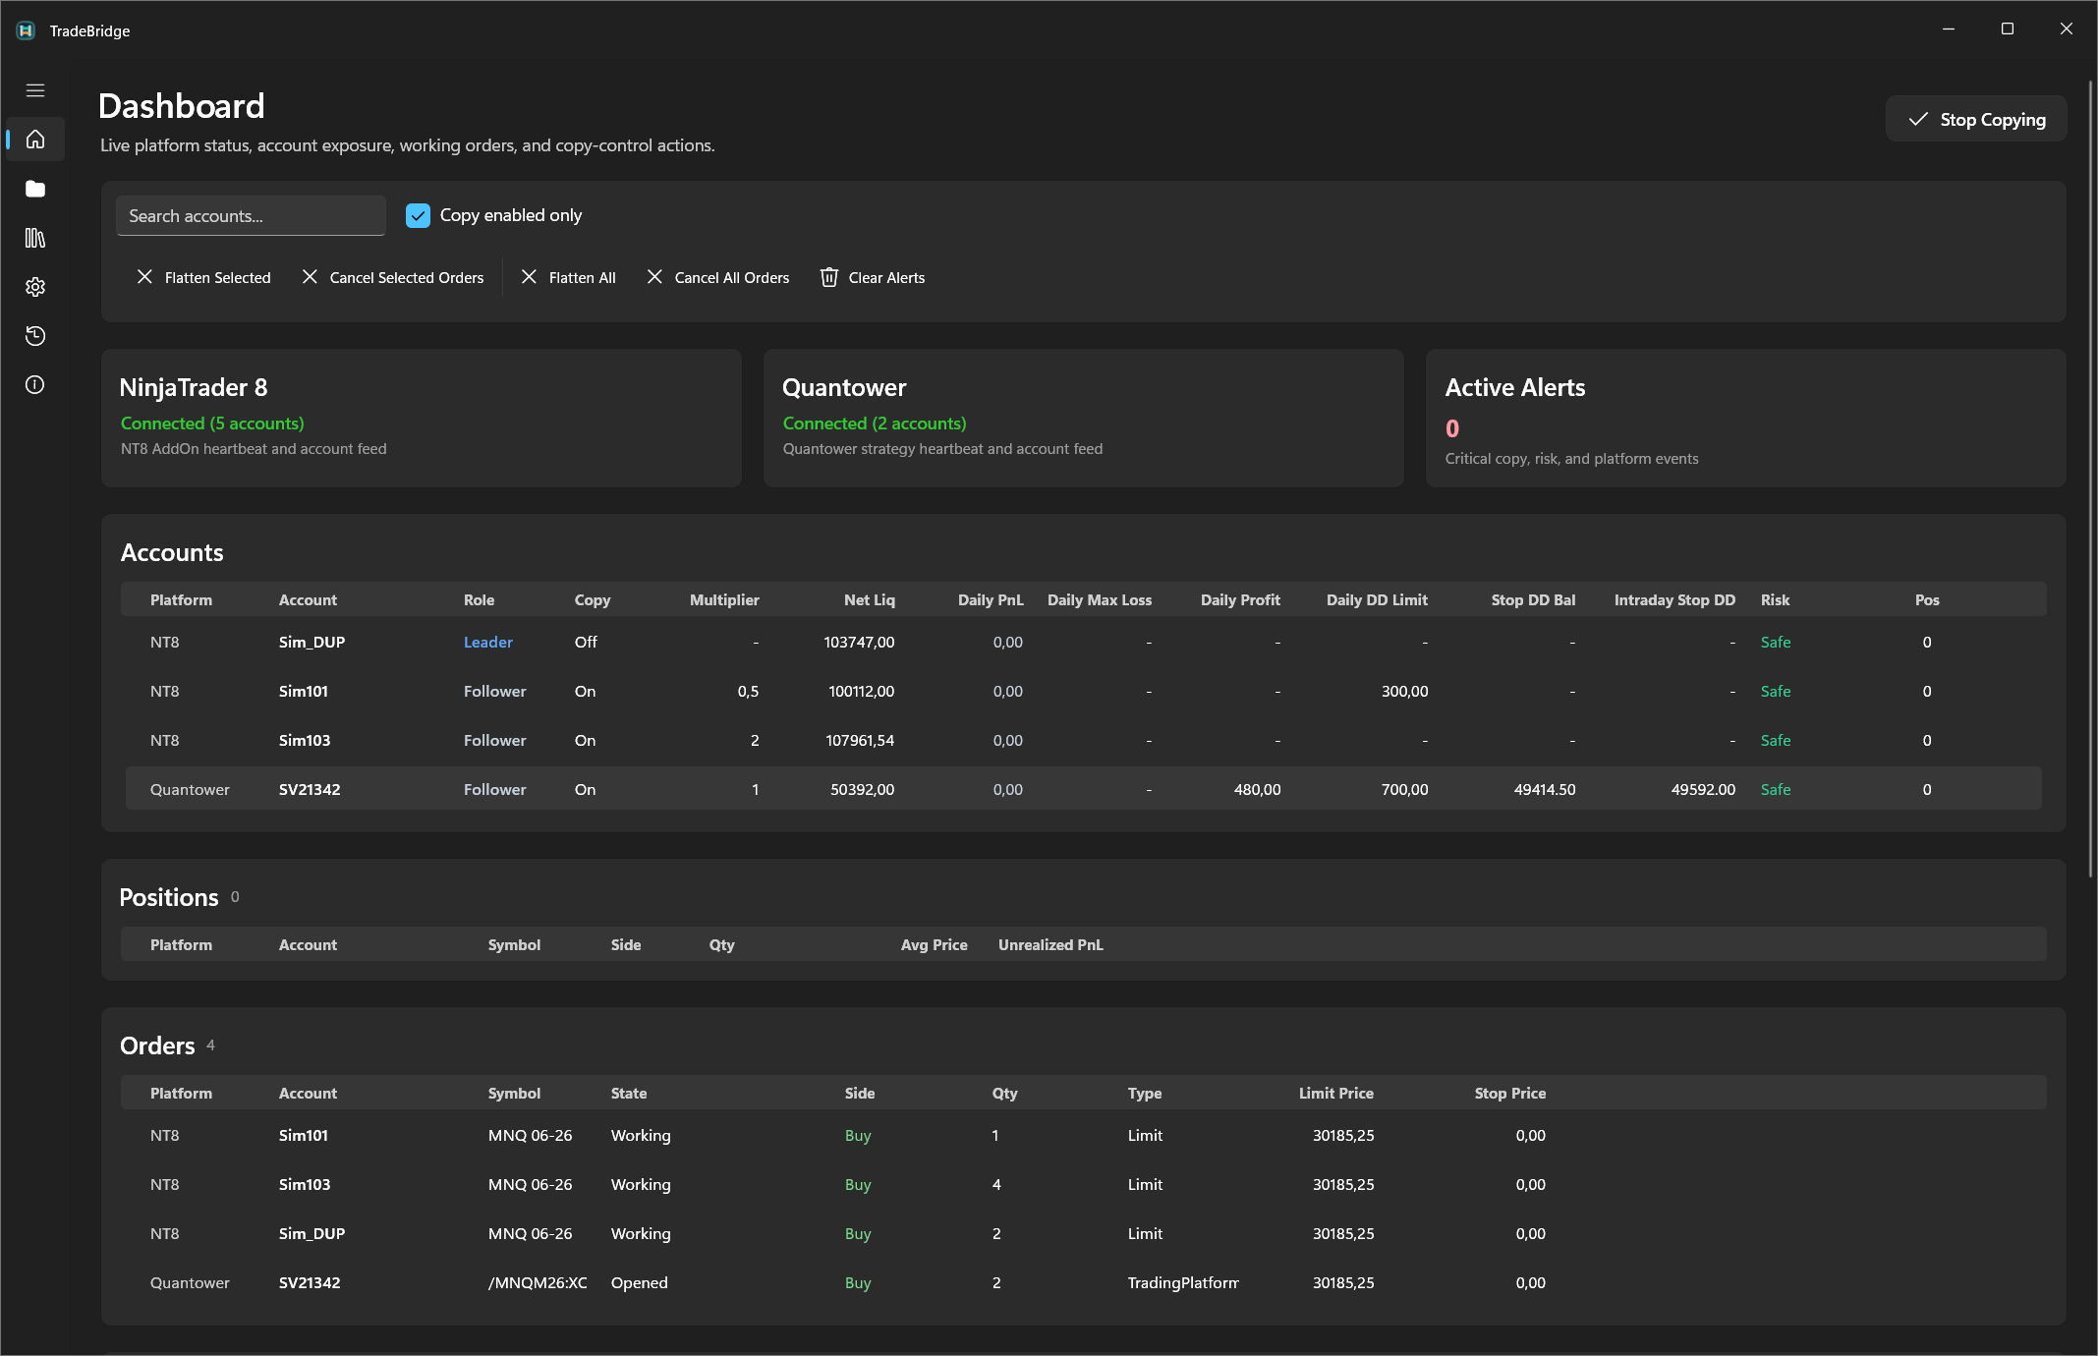
Task: Focus the Search accounts field
Action: pyautogui.click(x=251, y=215)
